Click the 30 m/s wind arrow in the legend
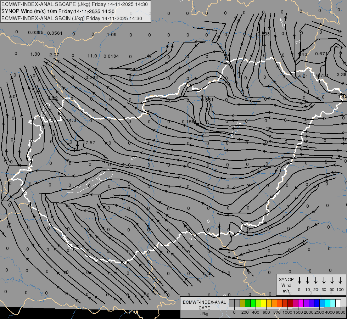The image size is (347, 319). 324,280
